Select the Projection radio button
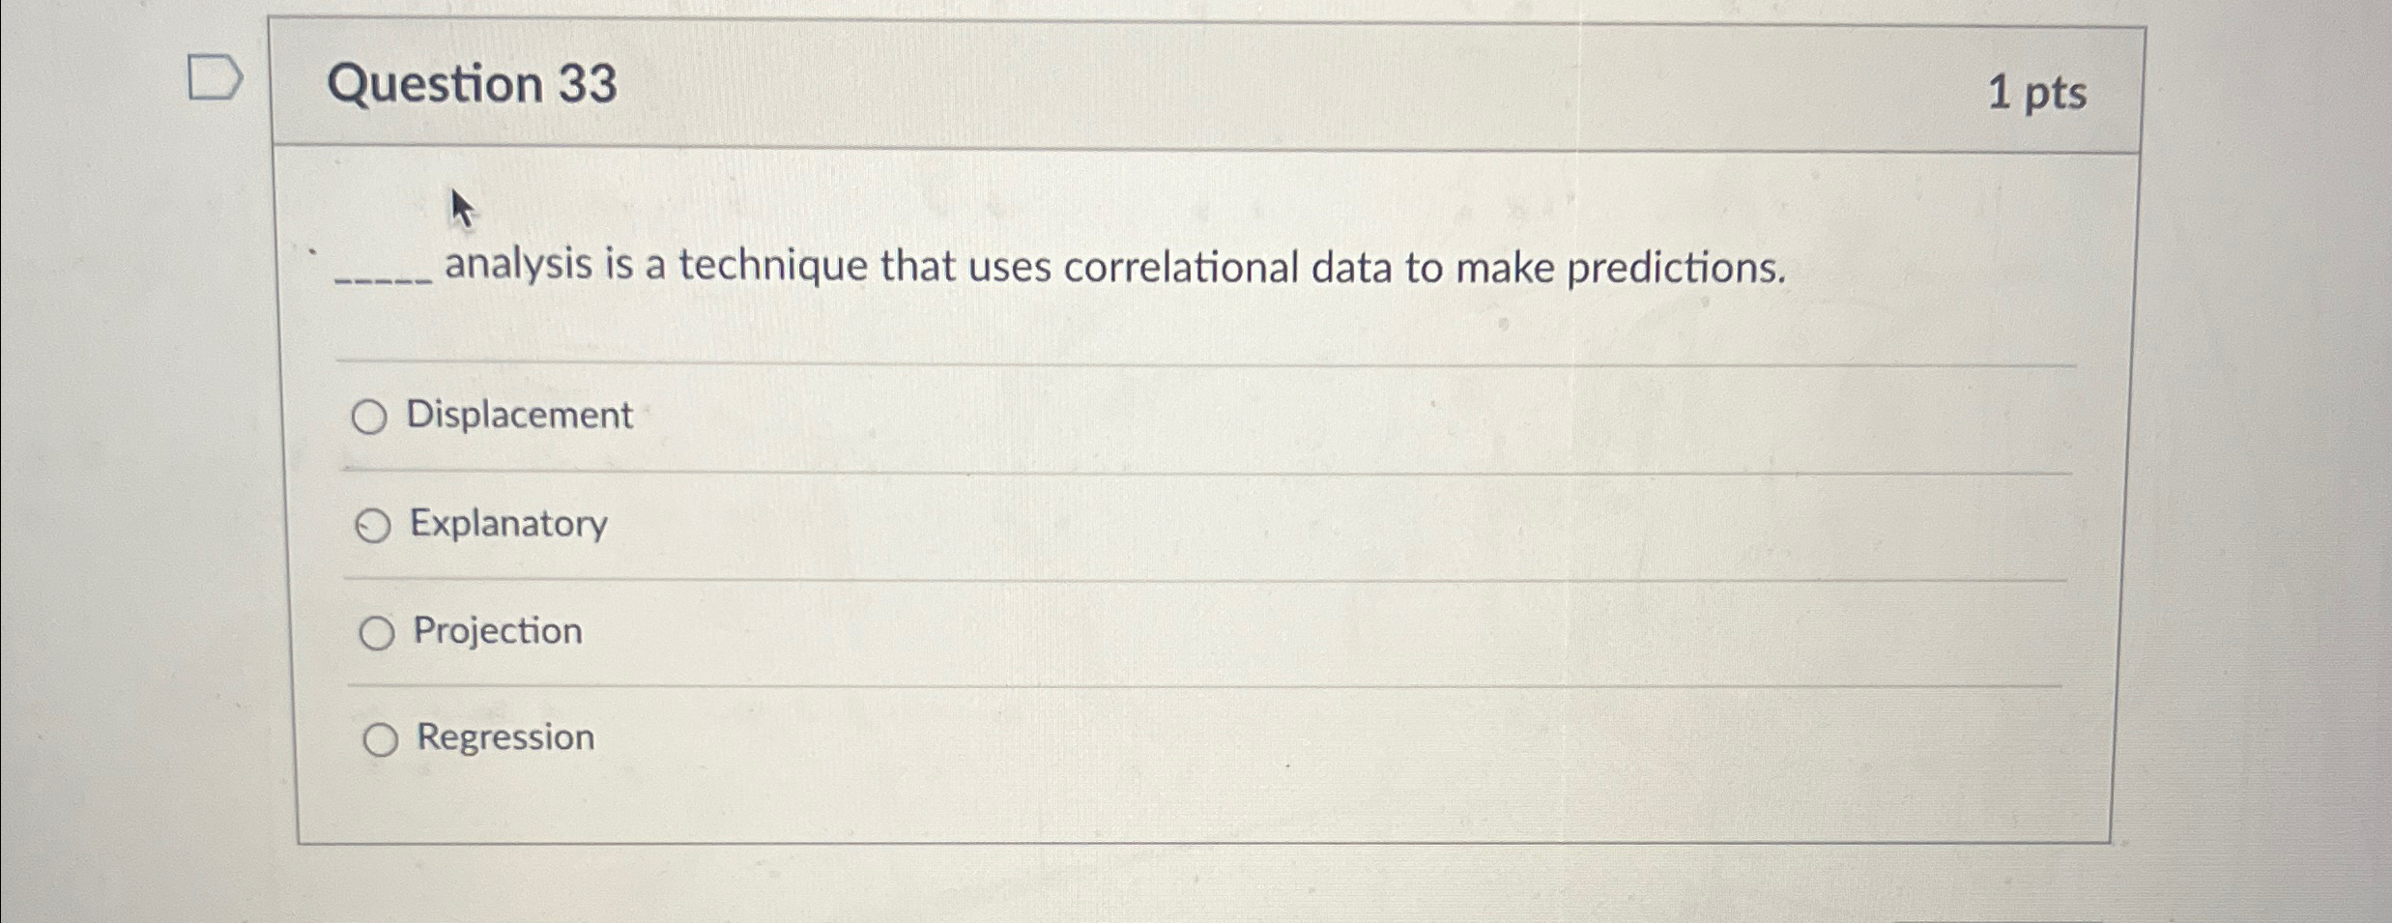2392x923 pixels. (x=380, y=633)
